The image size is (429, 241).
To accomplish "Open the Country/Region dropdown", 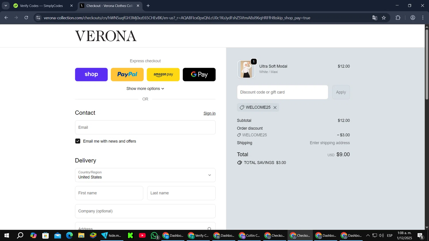I will [x=145, y=175].
